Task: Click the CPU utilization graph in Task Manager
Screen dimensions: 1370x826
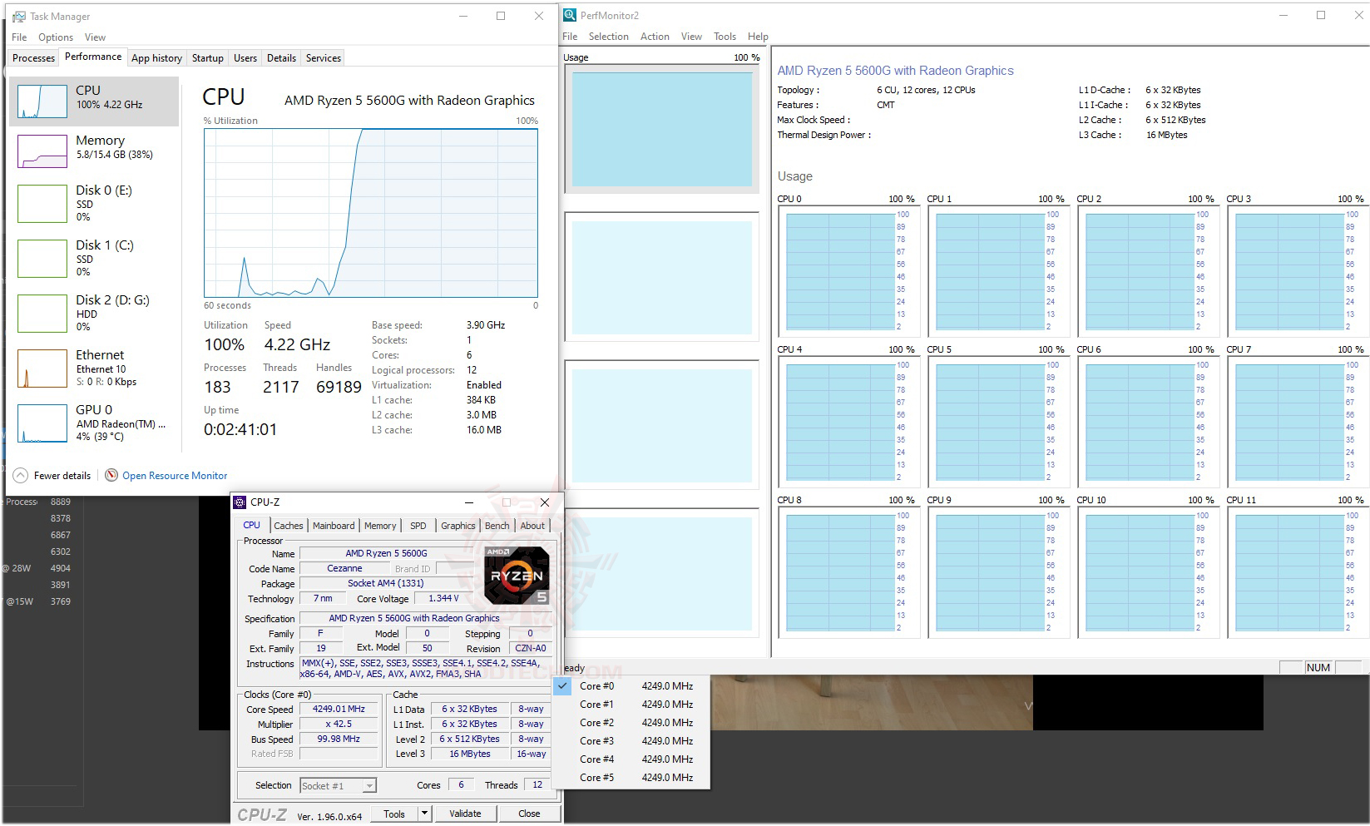Action: point(371,213)
